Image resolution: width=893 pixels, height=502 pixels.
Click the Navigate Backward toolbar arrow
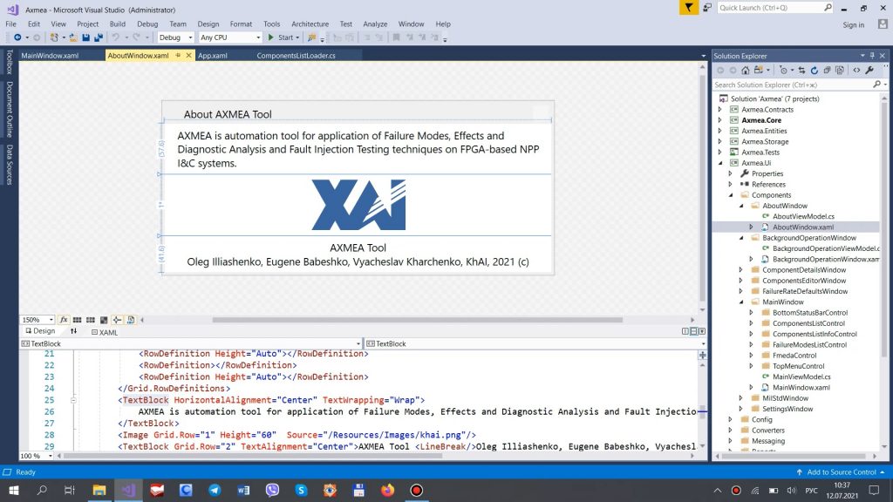[17, 37]
